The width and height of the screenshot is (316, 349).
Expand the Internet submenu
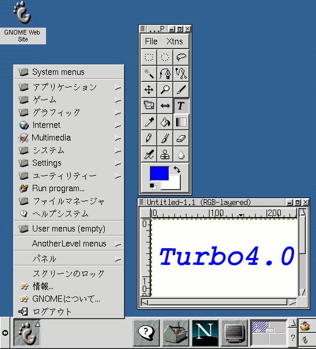(69, 125)
